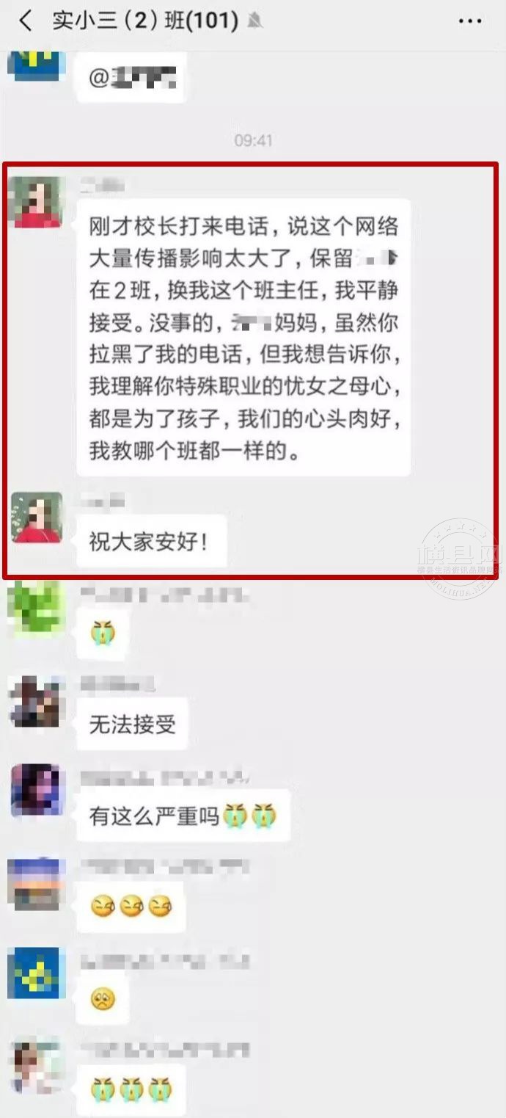Select the long message starting with 刚才校长打来电话
The width and height of the screenshot is (506, 1118).
[x=243, y=338]
